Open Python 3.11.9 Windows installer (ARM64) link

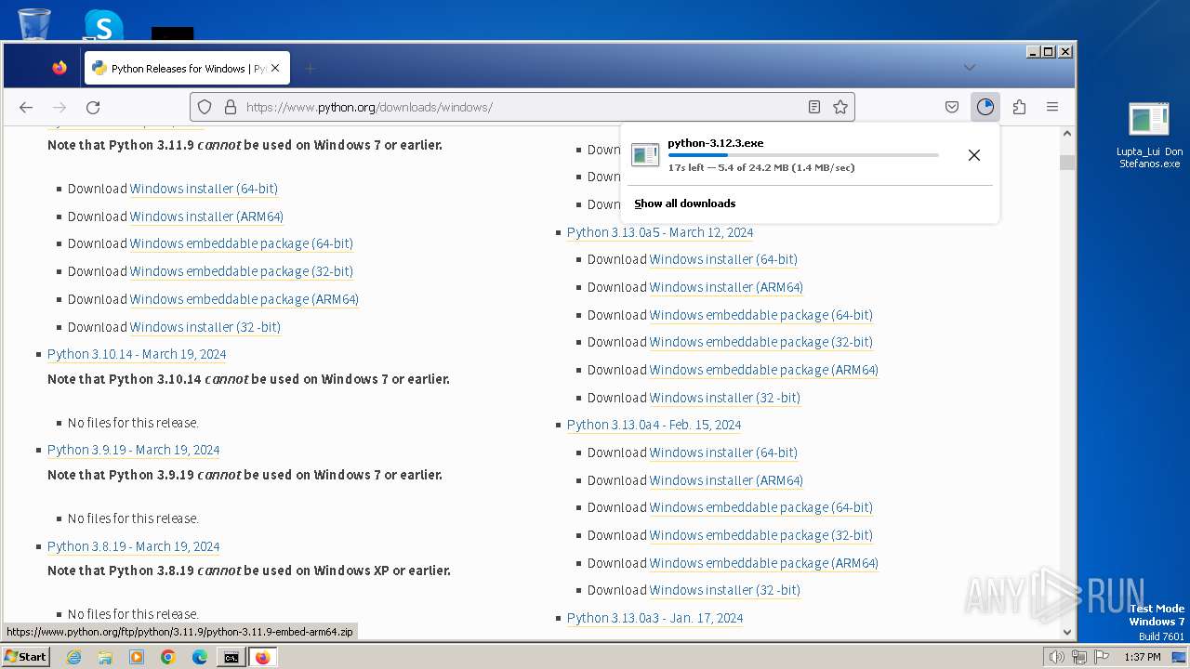pos(206,216)
